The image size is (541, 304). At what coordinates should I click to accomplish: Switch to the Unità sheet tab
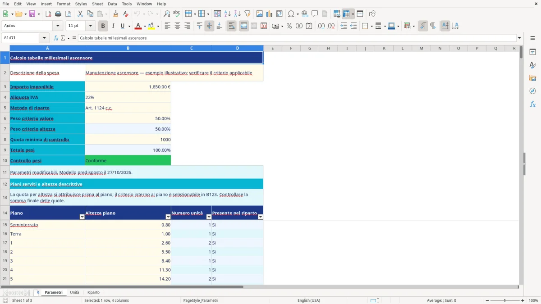click(74, 292)
